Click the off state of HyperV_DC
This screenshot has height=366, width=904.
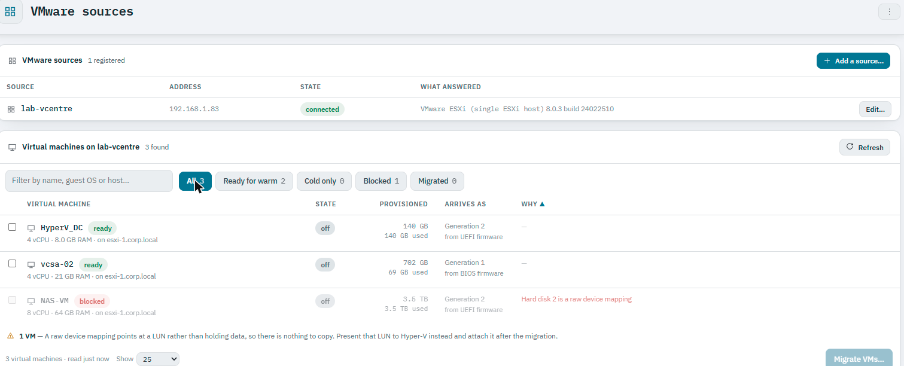pyautogui.click(x=325, y=228)
